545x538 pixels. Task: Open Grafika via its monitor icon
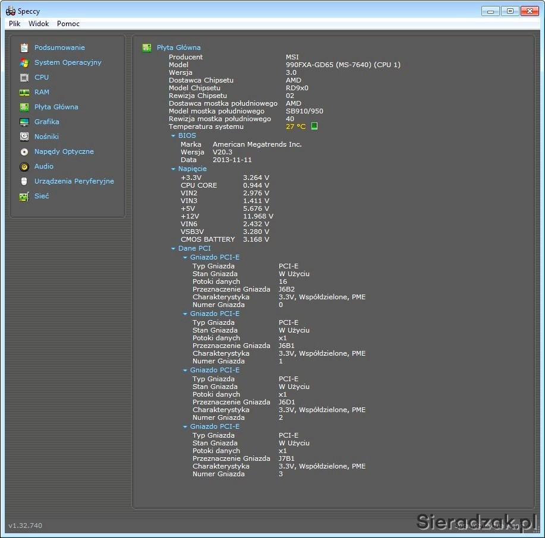tap(24, 122)
